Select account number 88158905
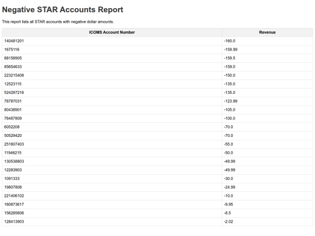The image size is (315, 236). coord(13,58)
